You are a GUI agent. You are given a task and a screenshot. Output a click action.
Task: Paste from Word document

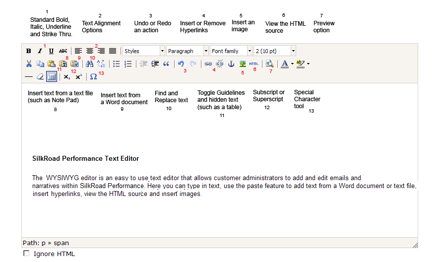[x=74, y=64]
